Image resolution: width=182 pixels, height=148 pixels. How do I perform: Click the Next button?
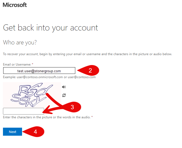point(13,132)
